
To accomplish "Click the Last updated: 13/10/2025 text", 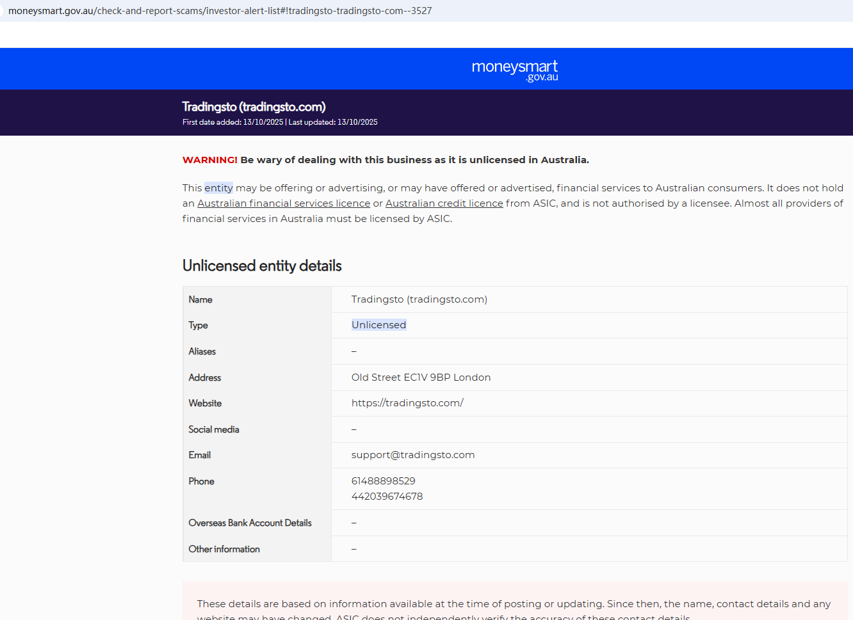I will pyautogui.click(x=333, y=122).
